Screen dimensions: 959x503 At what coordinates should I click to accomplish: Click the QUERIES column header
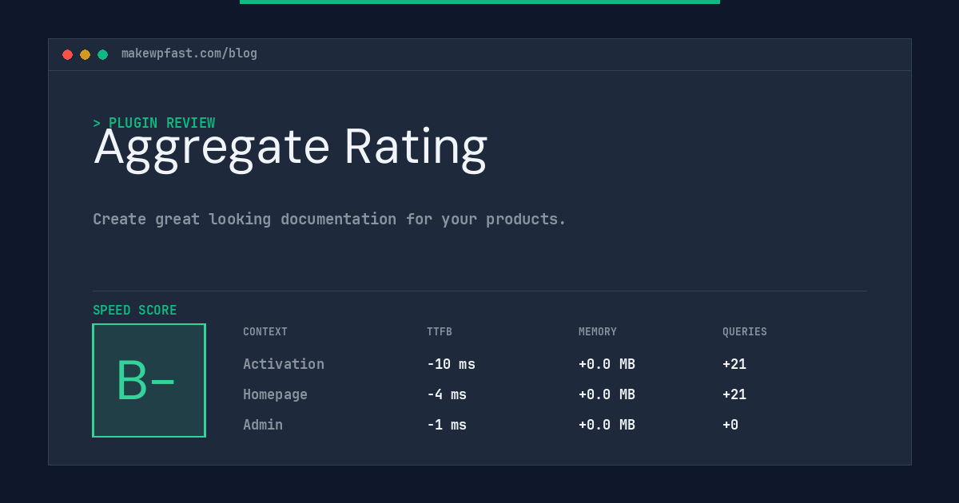tap(745, 332)
